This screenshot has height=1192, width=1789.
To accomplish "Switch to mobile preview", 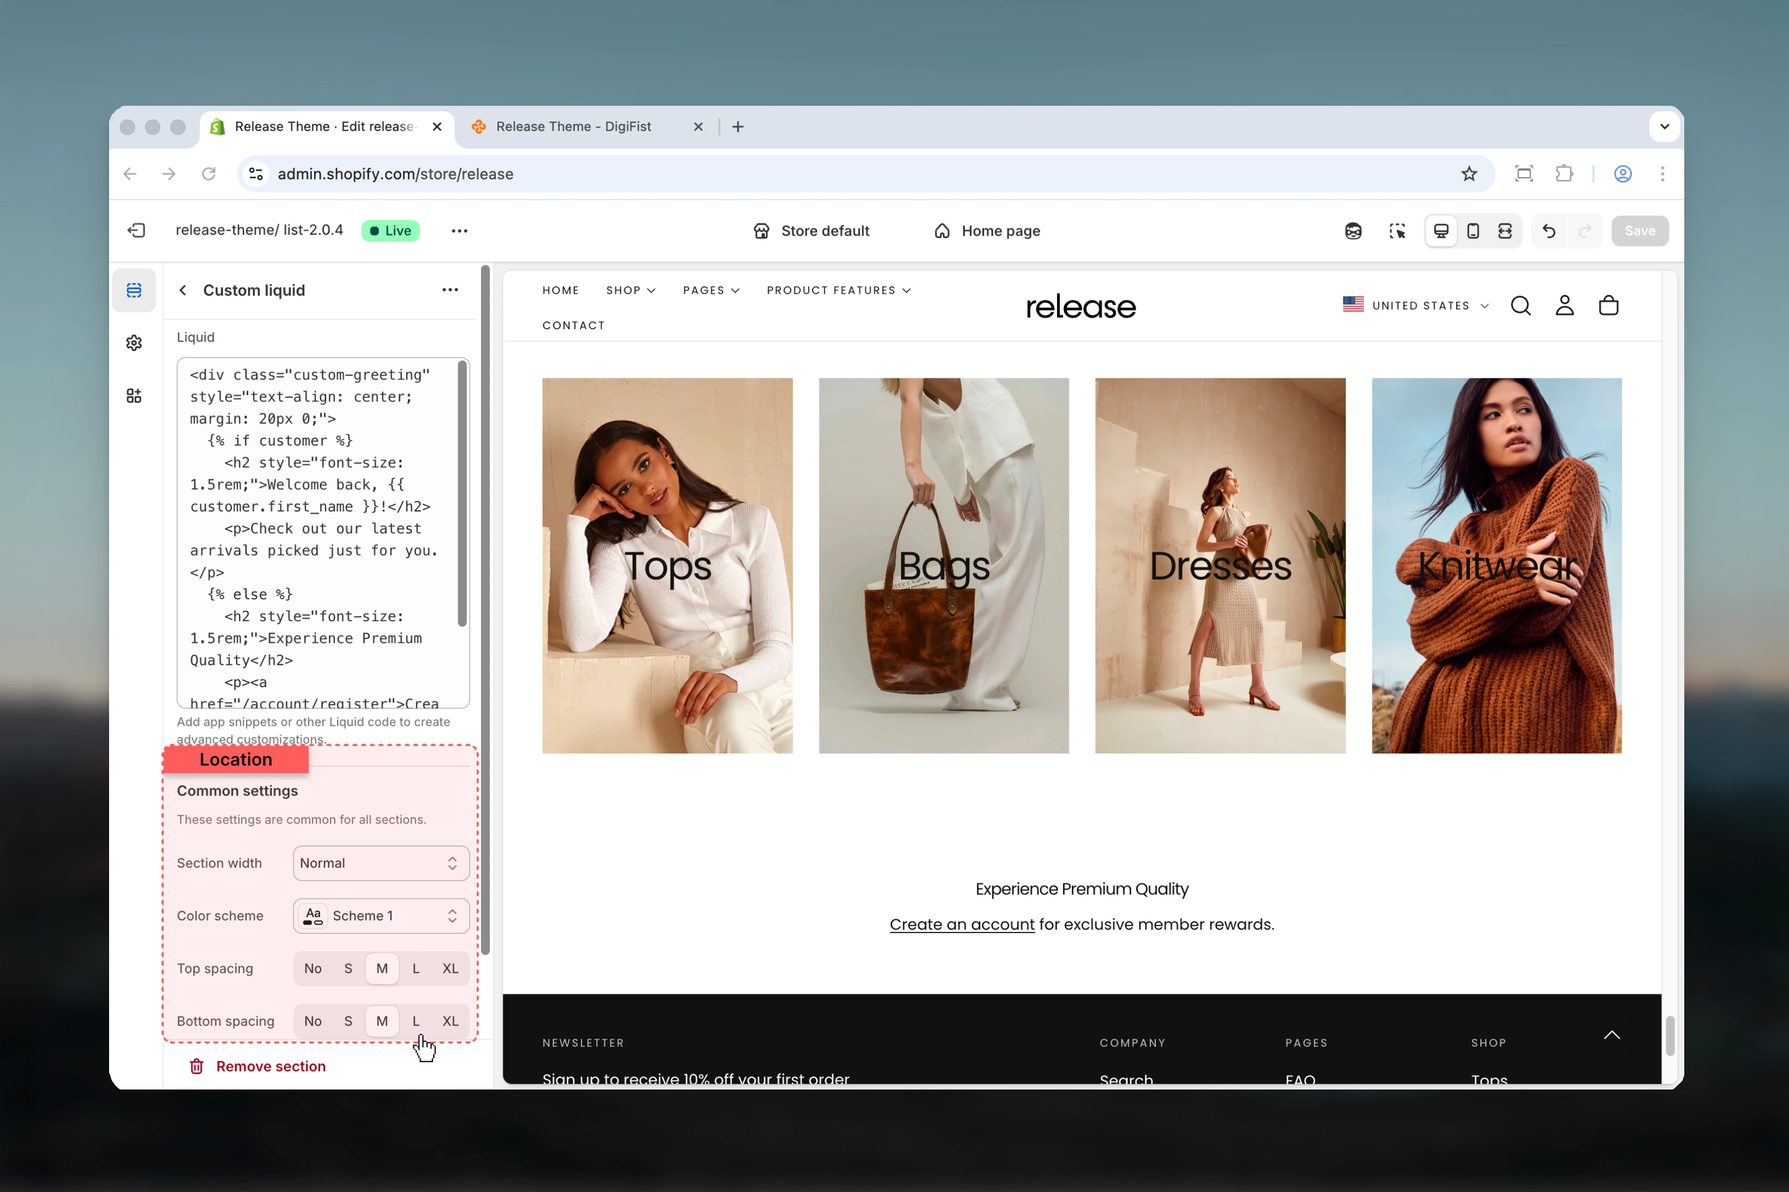I will [1473, 231].
